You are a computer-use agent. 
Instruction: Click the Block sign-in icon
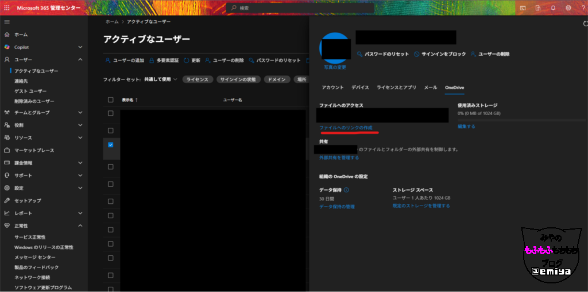coord(416,54)
